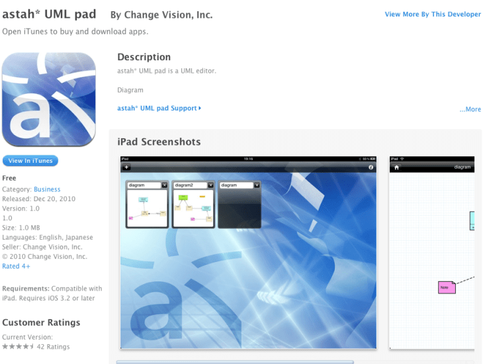
Task: Select the 'diagram2' thumbnail preview
Action: pyautogui.click(x=193, y=206)
